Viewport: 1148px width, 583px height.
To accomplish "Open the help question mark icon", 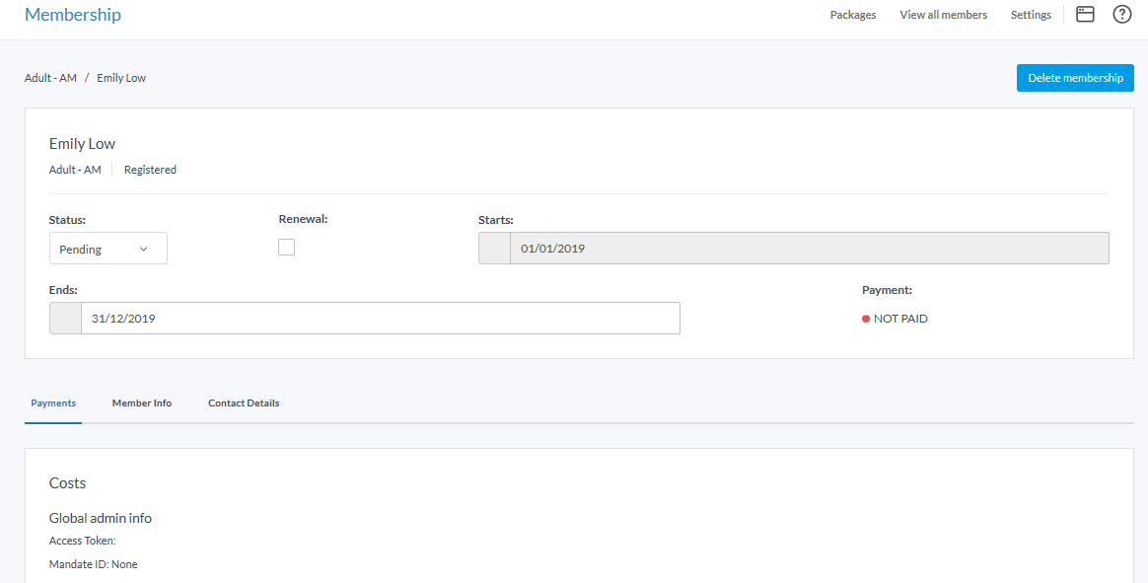I will [1121, 15].
